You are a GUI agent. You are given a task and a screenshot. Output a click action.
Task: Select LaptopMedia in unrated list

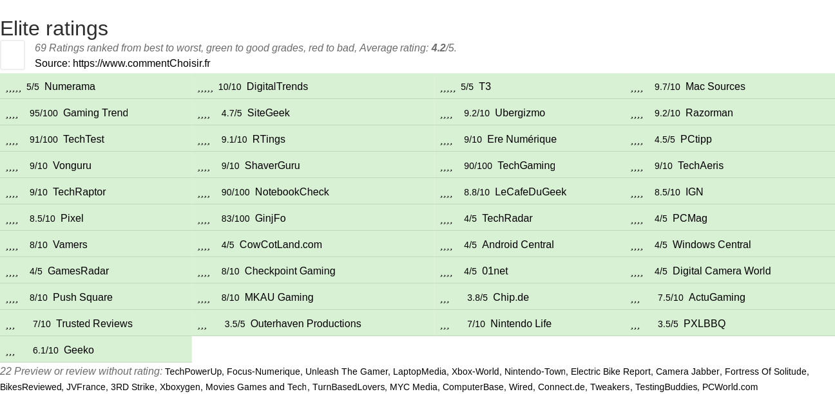click(x=419, y=372)
